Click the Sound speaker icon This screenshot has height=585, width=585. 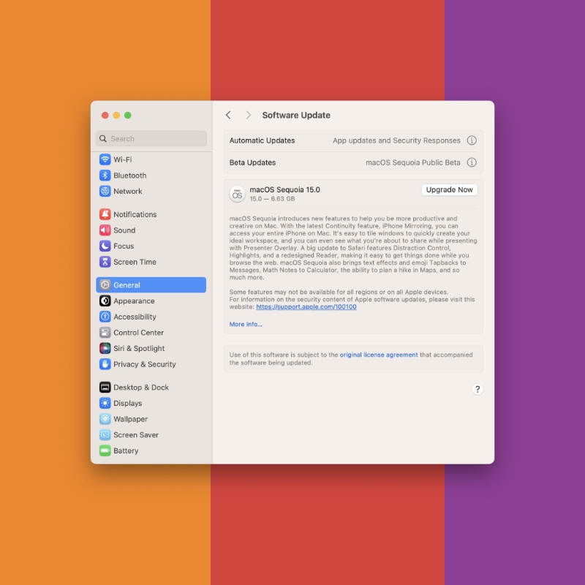point(105,230)
